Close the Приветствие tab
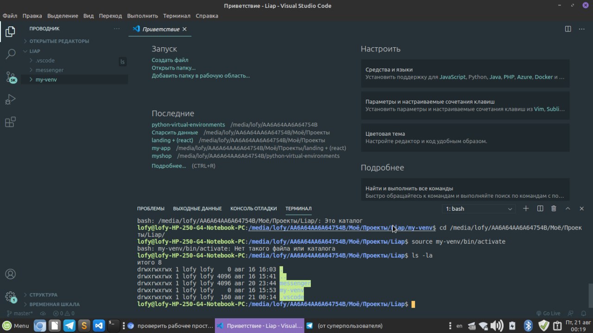 (x=184, y=29)
